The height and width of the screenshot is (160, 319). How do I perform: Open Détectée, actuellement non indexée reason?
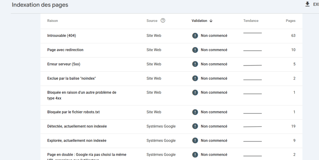(77, 126)
